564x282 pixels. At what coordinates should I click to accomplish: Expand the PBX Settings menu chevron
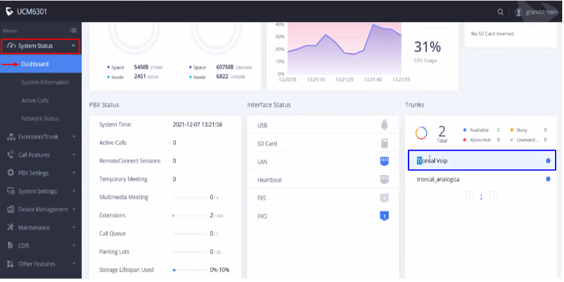point(74,173)
